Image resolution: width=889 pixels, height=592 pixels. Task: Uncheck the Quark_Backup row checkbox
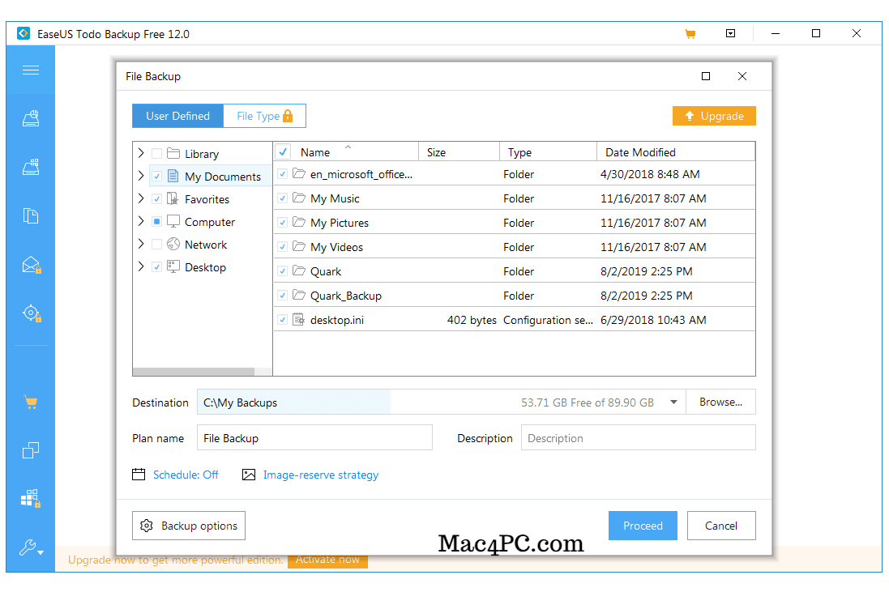coord(282,296)
